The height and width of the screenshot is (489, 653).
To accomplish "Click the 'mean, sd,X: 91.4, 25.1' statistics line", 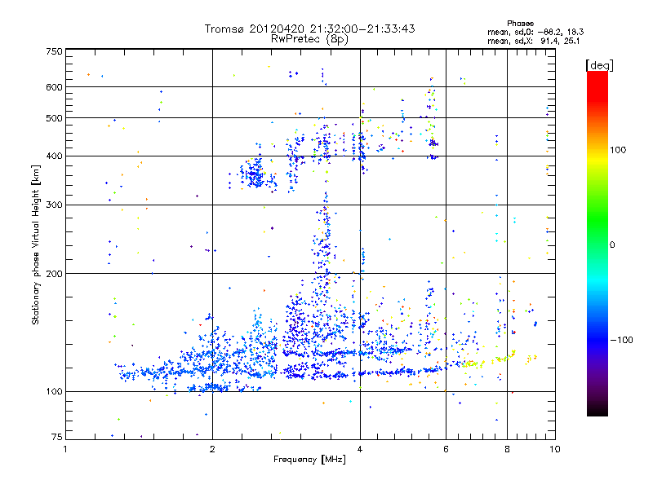I will 534,41.
